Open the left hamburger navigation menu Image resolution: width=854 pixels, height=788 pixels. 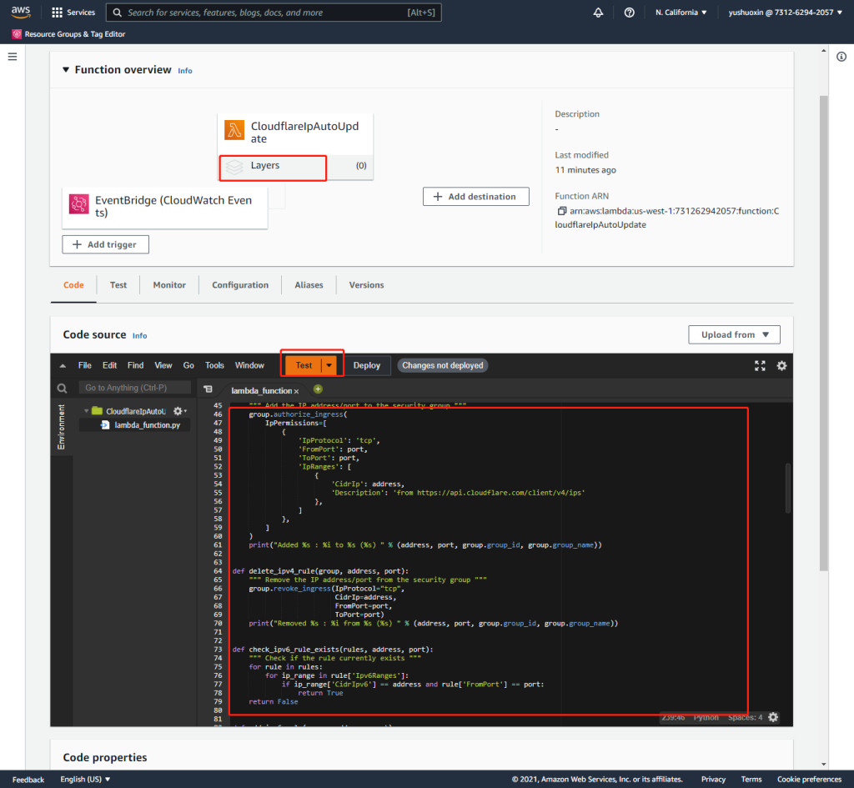pos(12,56)
